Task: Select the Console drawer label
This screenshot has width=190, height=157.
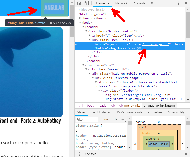Action: [x=91, y=154]
